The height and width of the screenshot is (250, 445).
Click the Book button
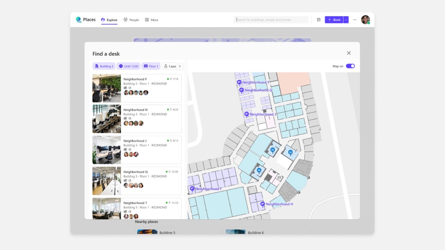click(x=334, y=20)
